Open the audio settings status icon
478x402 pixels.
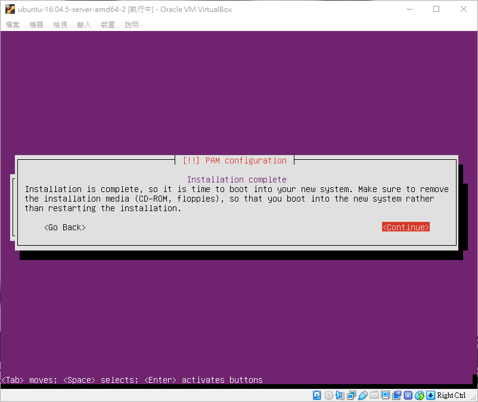pos(340,395)
